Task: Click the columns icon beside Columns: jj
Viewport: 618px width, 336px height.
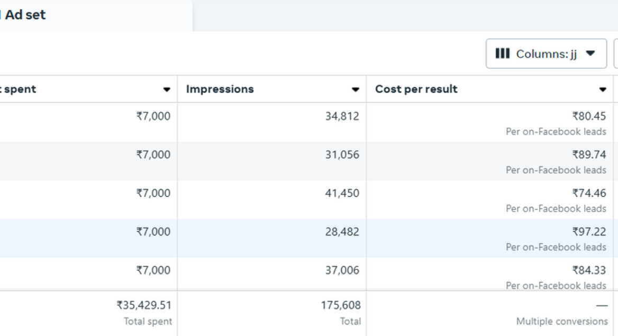Action: (502, 53)
